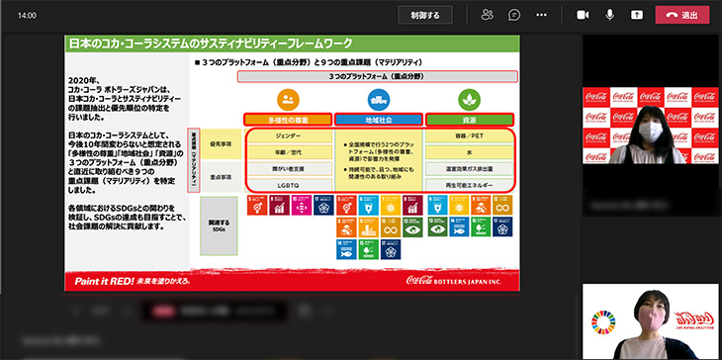
Task: Click the blue community building icon on slide
Action: click(379, 99)
